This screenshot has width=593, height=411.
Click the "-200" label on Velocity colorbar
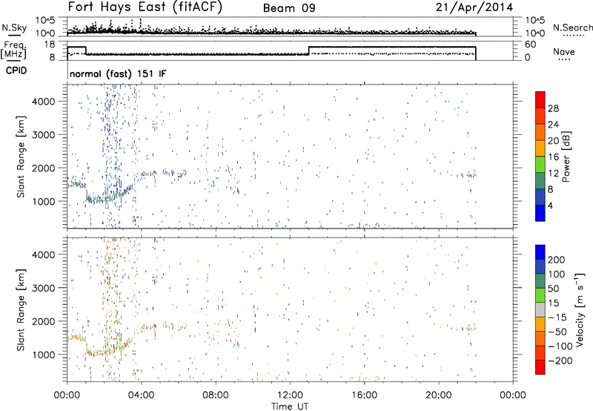click(x=560, y=361)
